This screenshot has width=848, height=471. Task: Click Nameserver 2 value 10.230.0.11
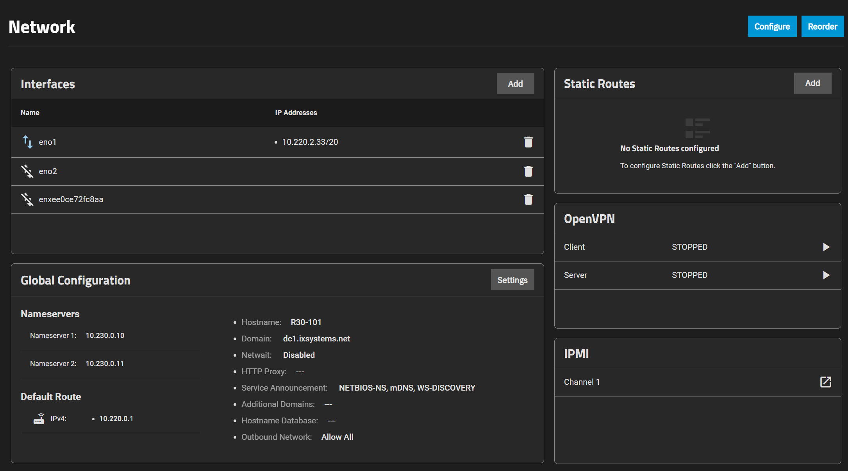[105, 364]
